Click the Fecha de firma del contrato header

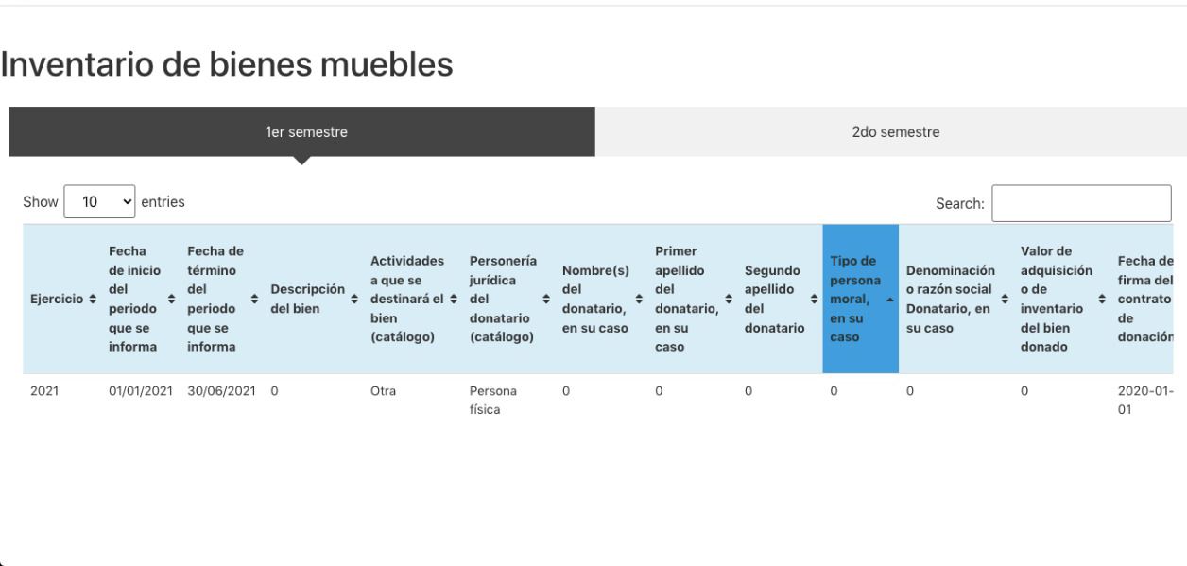[1146, 300]
